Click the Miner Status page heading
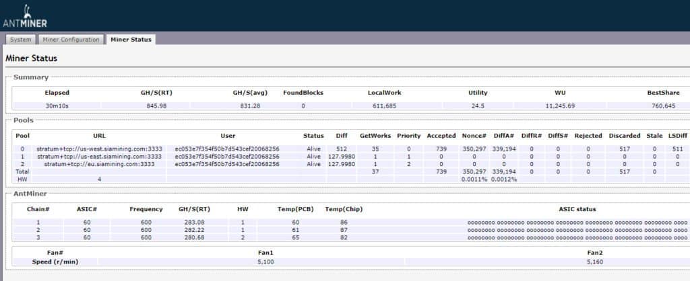 tap(31, 58)
